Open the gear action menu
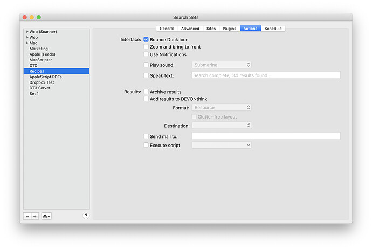 coord(46,216)
